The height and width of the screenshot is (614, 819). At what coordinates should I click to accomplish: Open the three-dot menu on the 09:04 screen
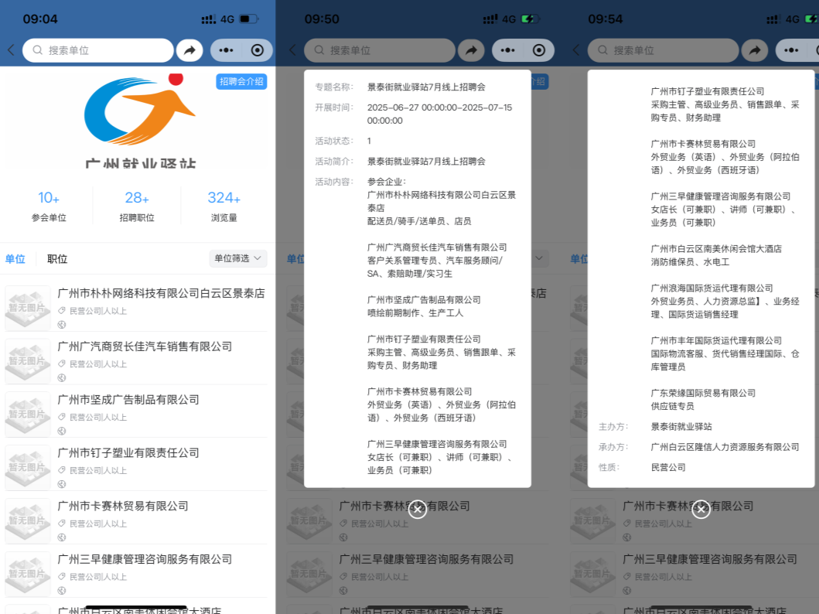pyautogui.click(x=226, y=50)
